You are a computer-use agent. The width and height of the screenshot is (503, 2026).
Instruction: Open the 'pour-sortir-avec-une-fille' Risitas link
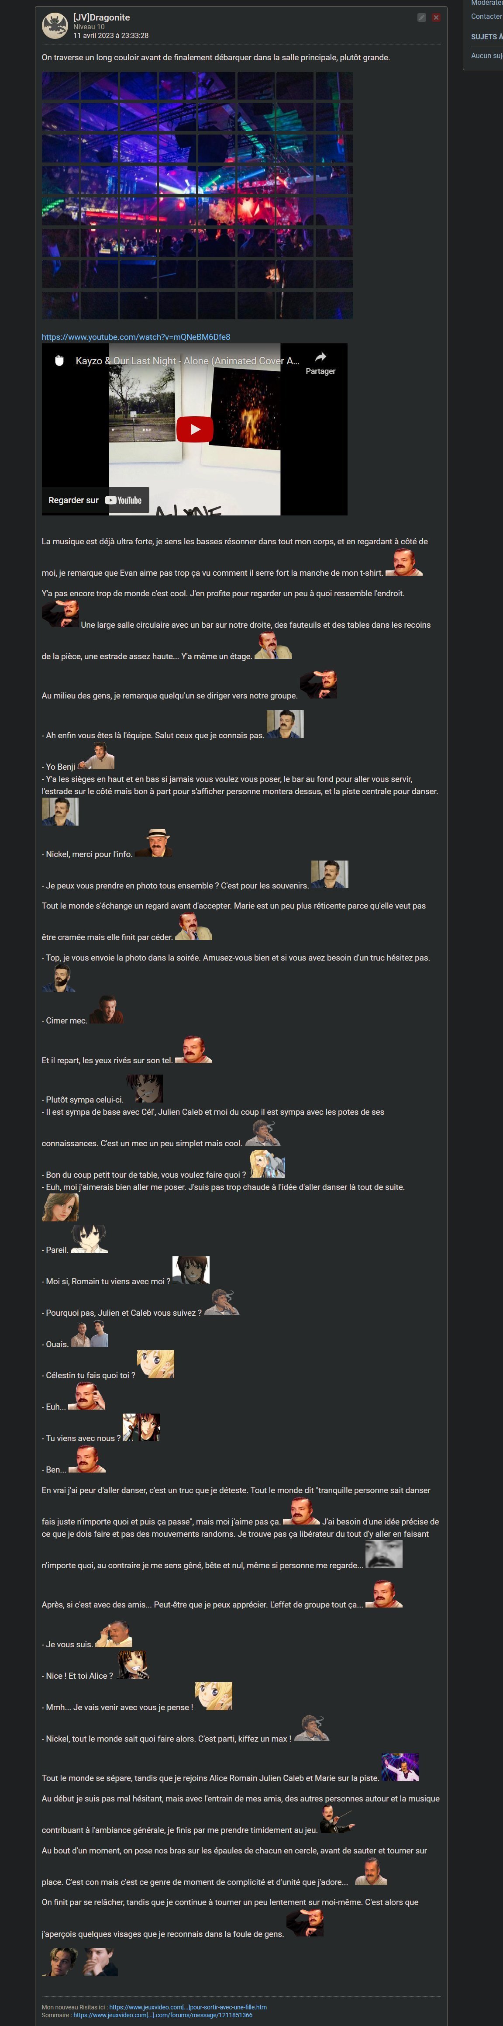188,2006
